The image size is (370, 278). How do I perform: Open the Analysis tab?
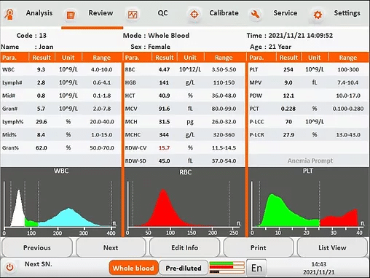39,13
